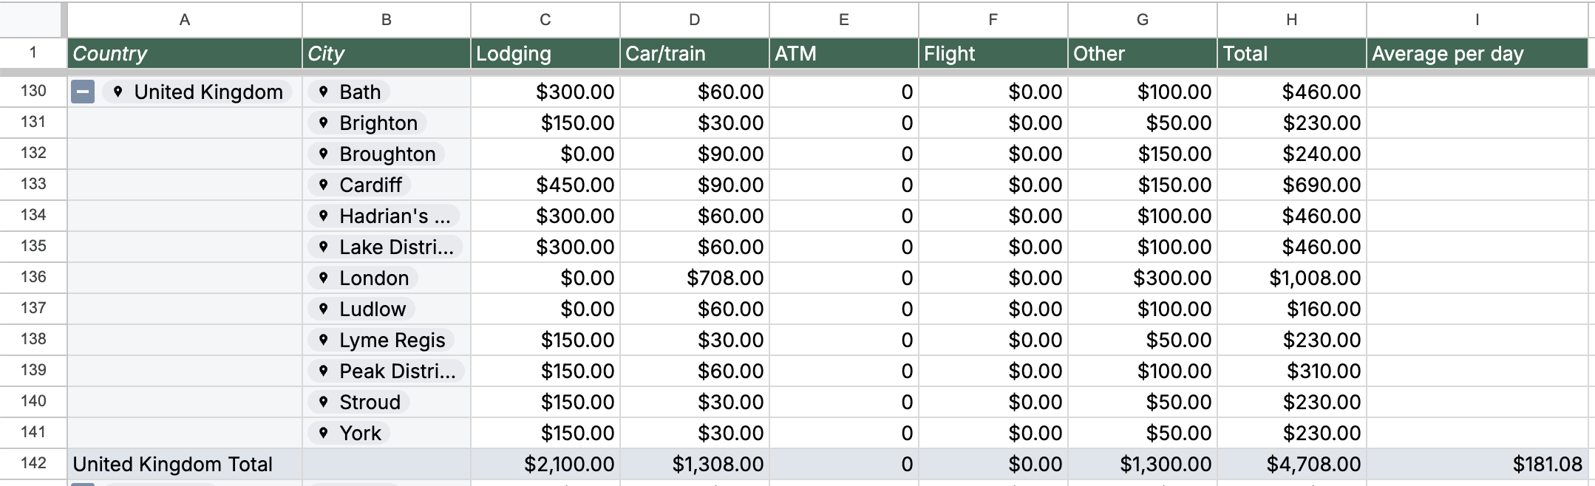Click the Average per day header cell
1595x486 pixels.
click(1476, 54)
